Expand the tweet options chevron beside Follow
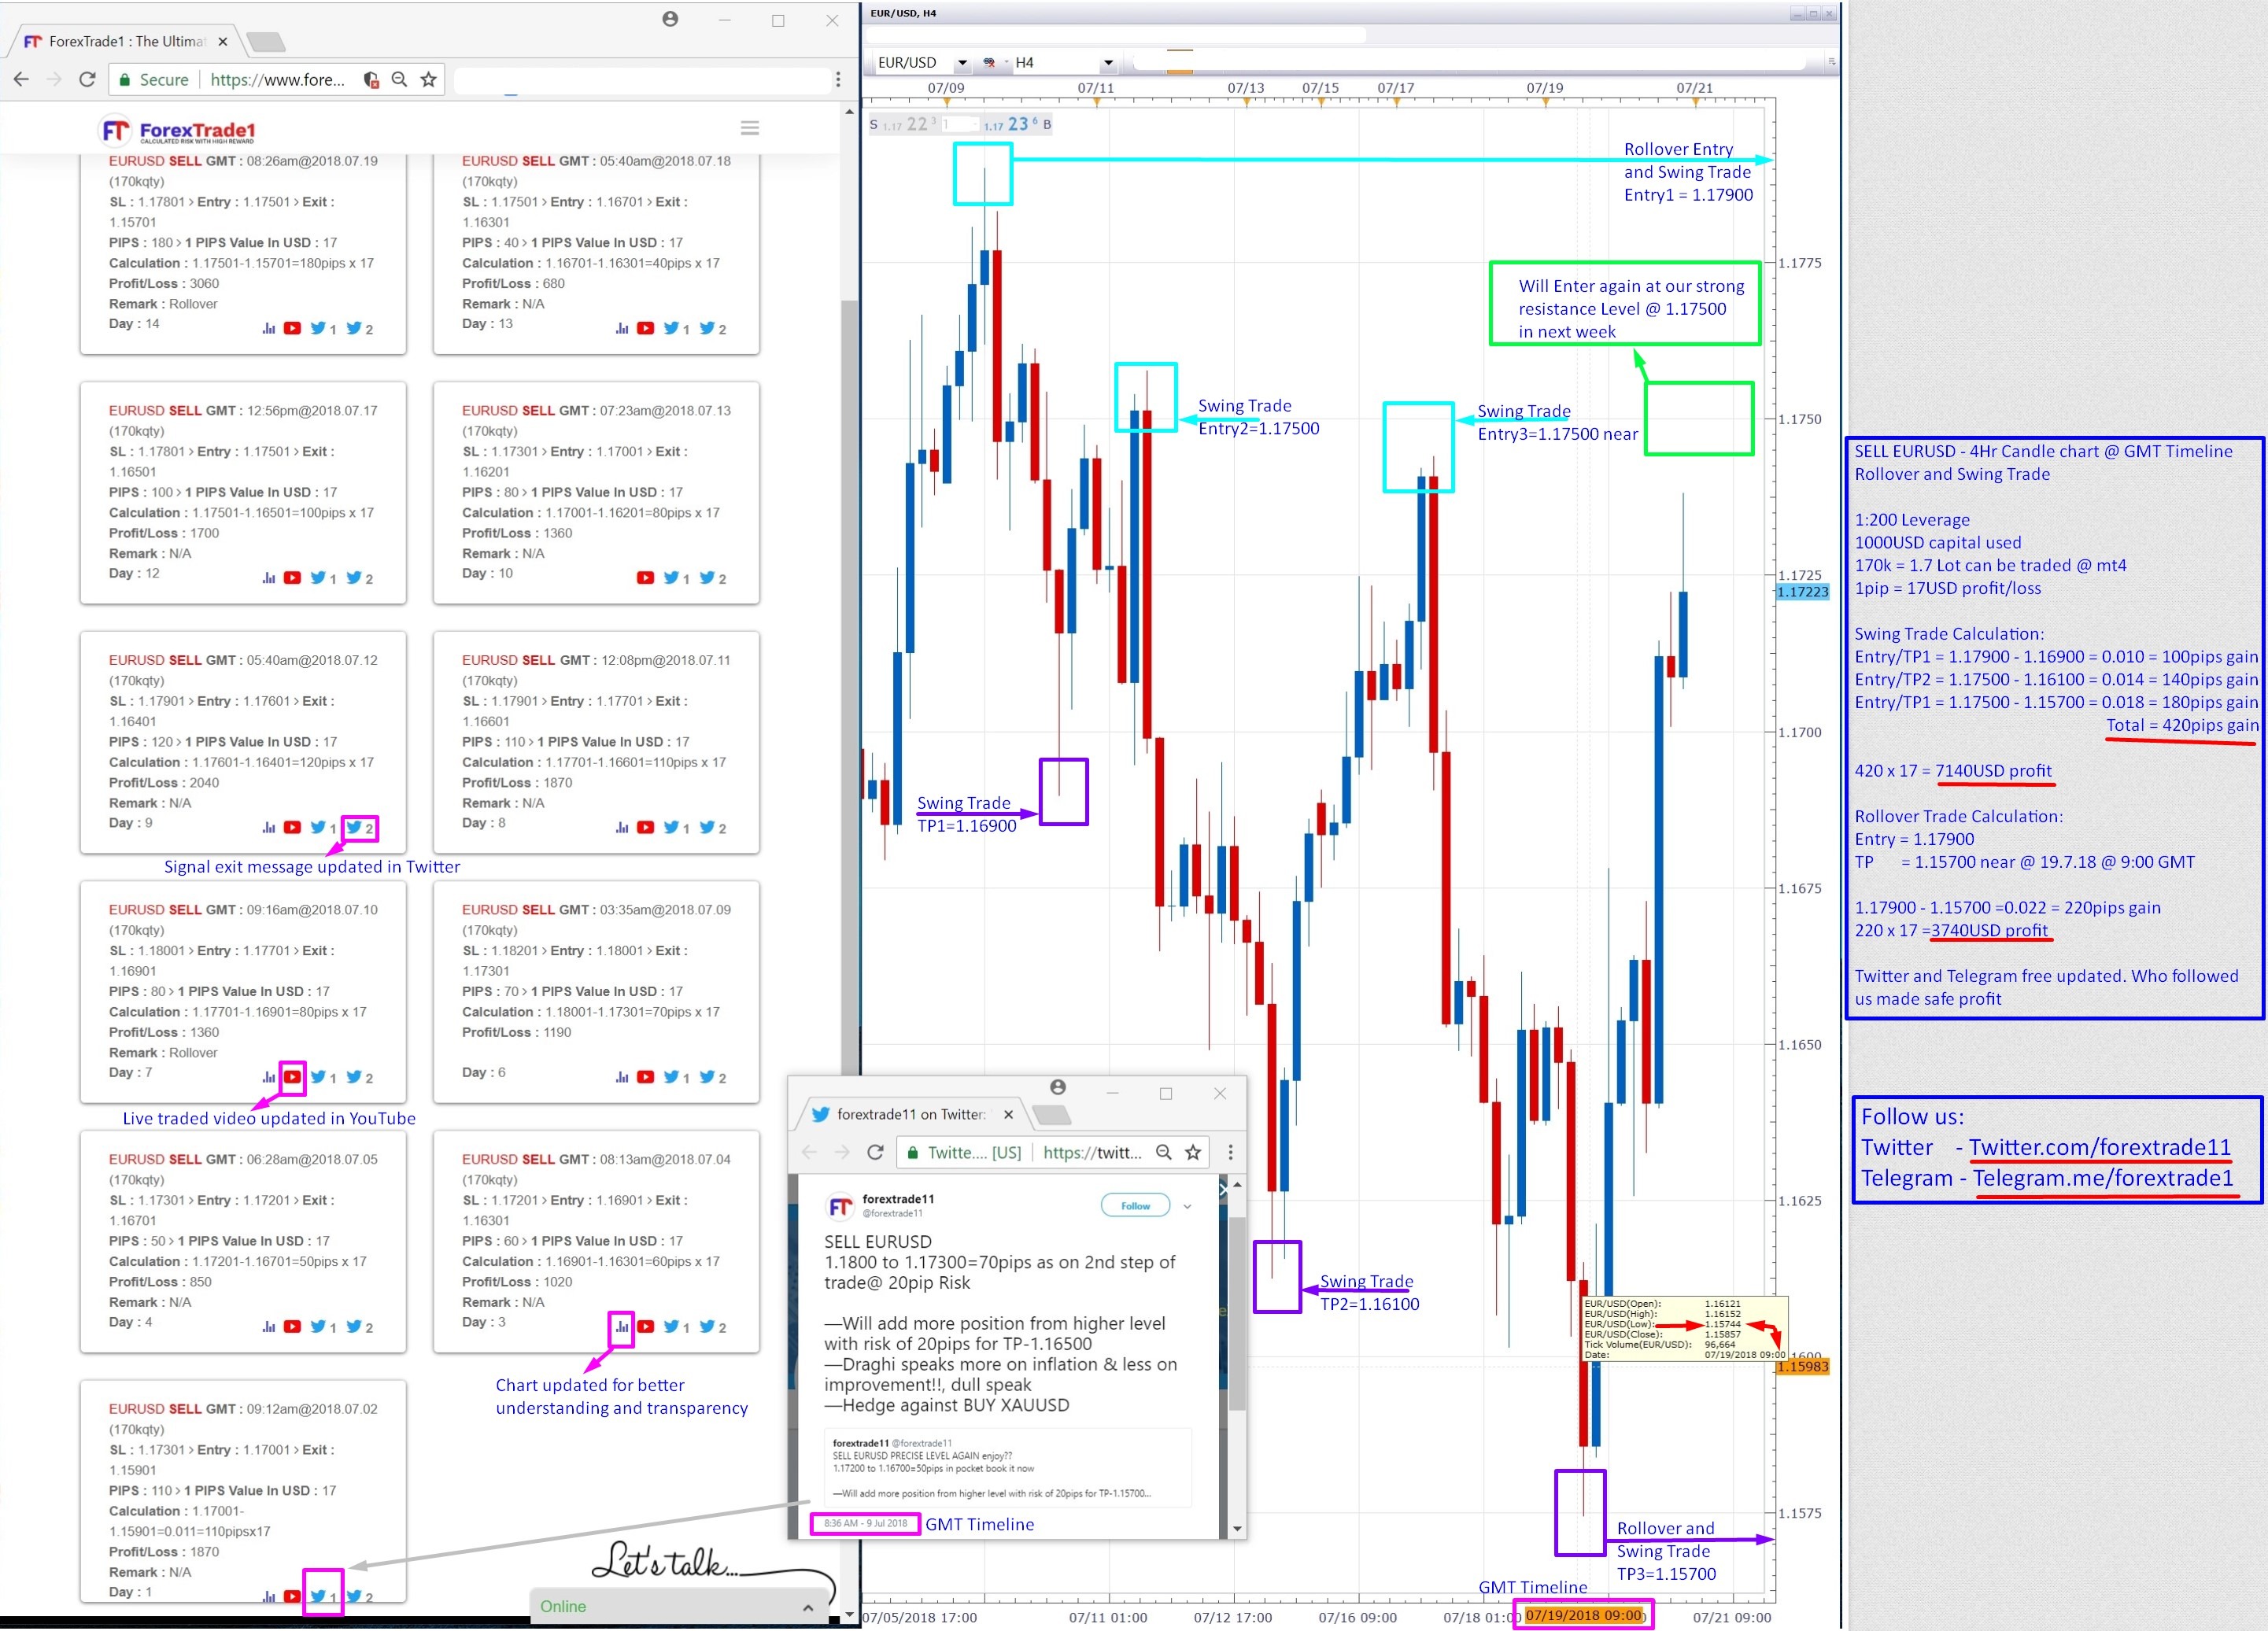Viewport: 2268px width, 1631px height. [1187, 1206]
